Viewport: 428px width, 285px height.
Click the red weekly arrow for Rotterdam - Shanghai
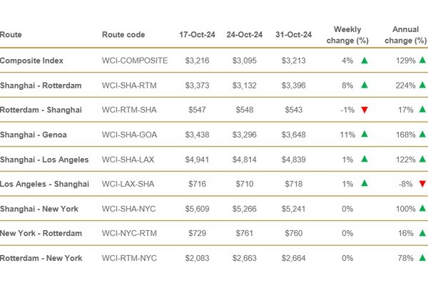click(365, 110)
